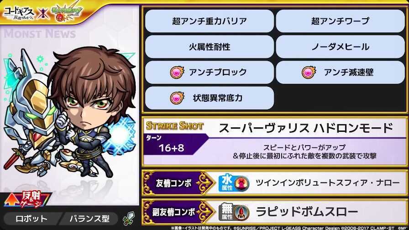This screenshot has width=409, height=230.
Task: Click the gauge icon beside 状態異常底力
Action: (x=177, y=98)
